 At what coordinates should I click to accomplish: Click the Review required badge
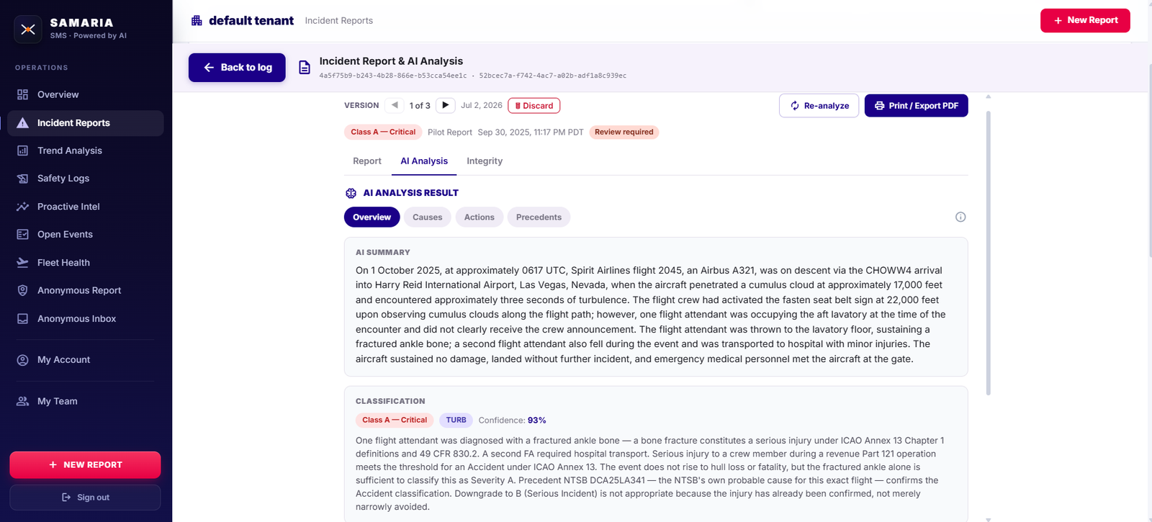pos(624,132)
